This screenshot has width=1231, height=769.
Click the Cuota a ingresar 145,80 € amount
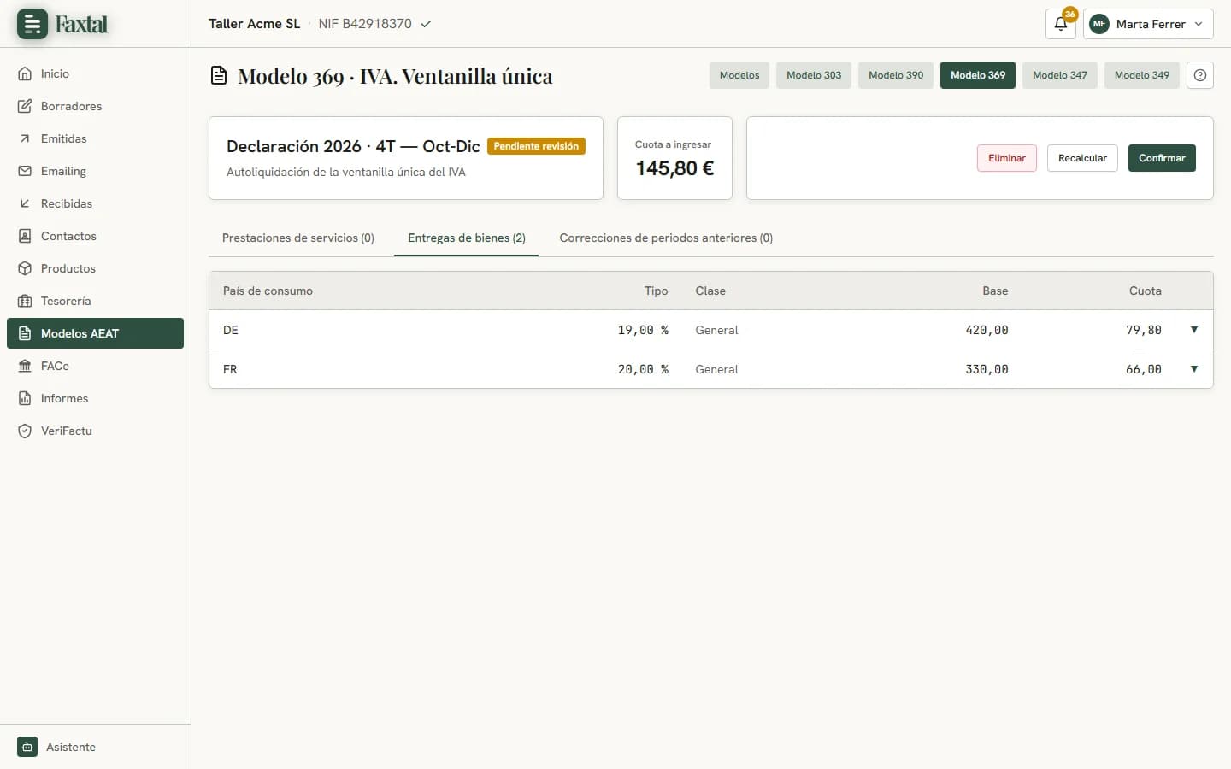674,168
